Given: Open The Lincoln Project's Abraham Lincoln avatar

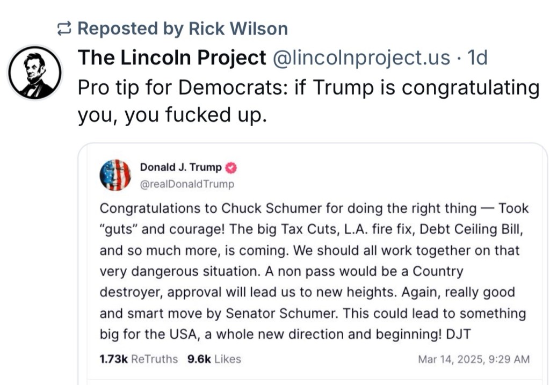Looking at the screenshot, I should 35,72.
